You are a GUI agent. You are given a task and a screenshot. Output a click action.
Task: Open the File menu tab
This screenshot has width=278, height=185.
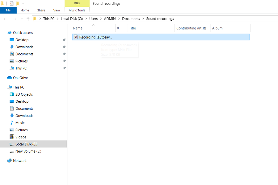[8, 10]
